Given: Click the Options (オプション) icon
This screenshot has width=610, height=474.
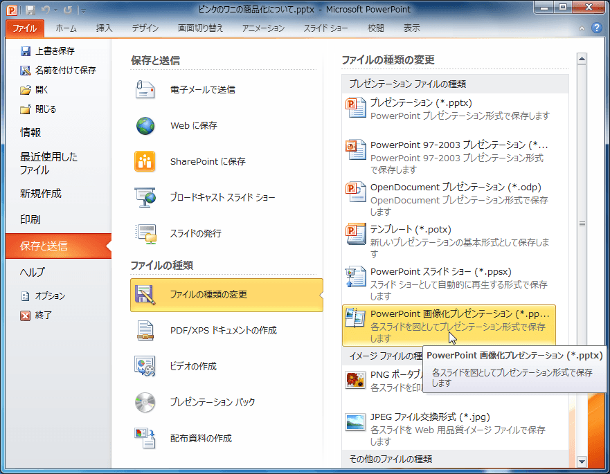Looking at the screenshot, I should click(x=26, y=296).
